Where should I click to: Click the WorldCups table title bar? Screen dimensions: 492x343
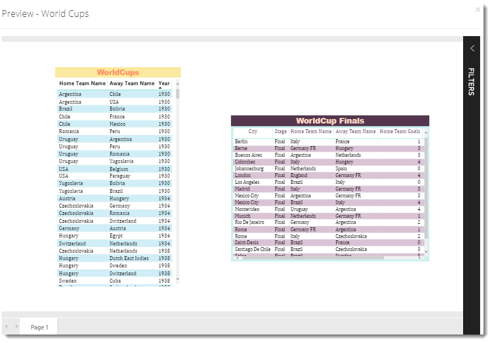pyautogui.click(x=118, y=72)
